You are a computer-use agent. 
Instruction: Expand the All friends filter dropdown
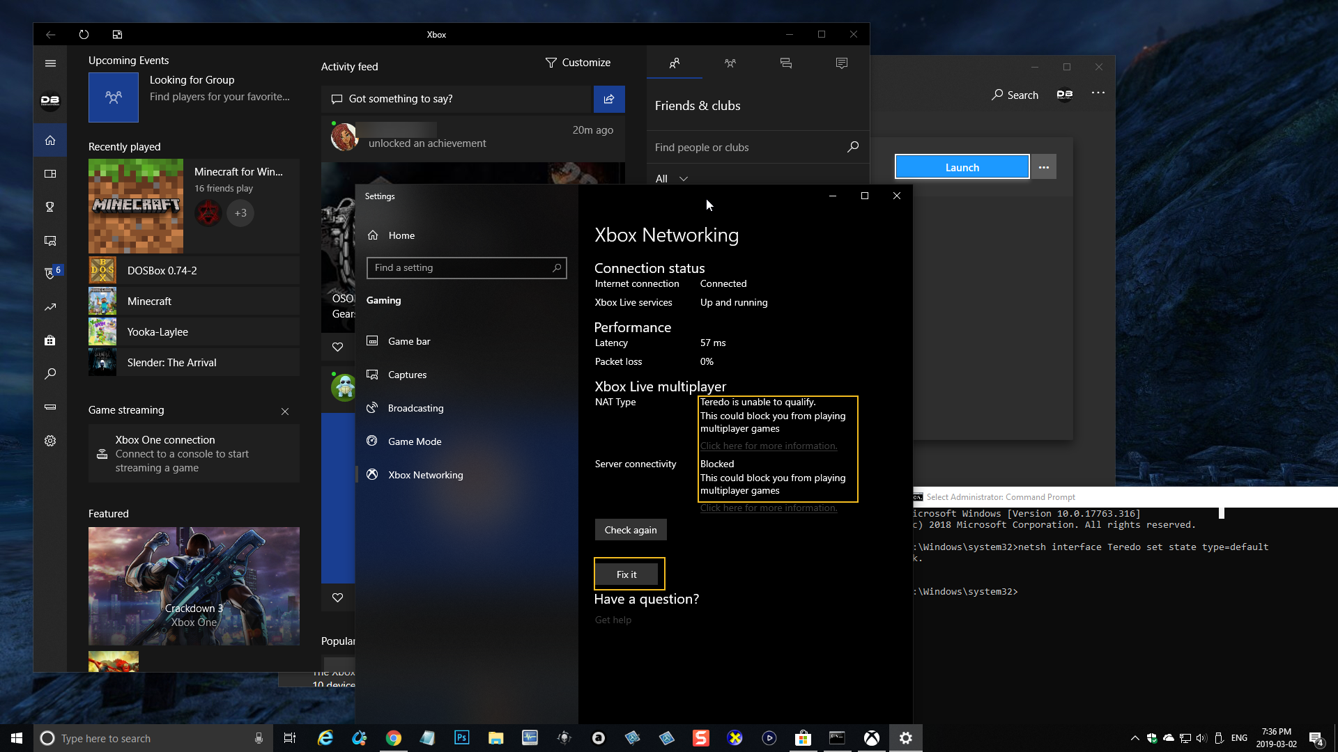point(672,179)
